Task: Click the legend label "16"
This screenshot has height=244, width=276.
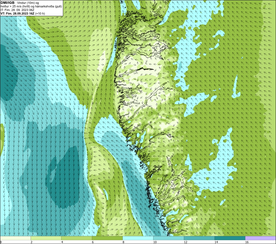Action: (x=247, y=242)
